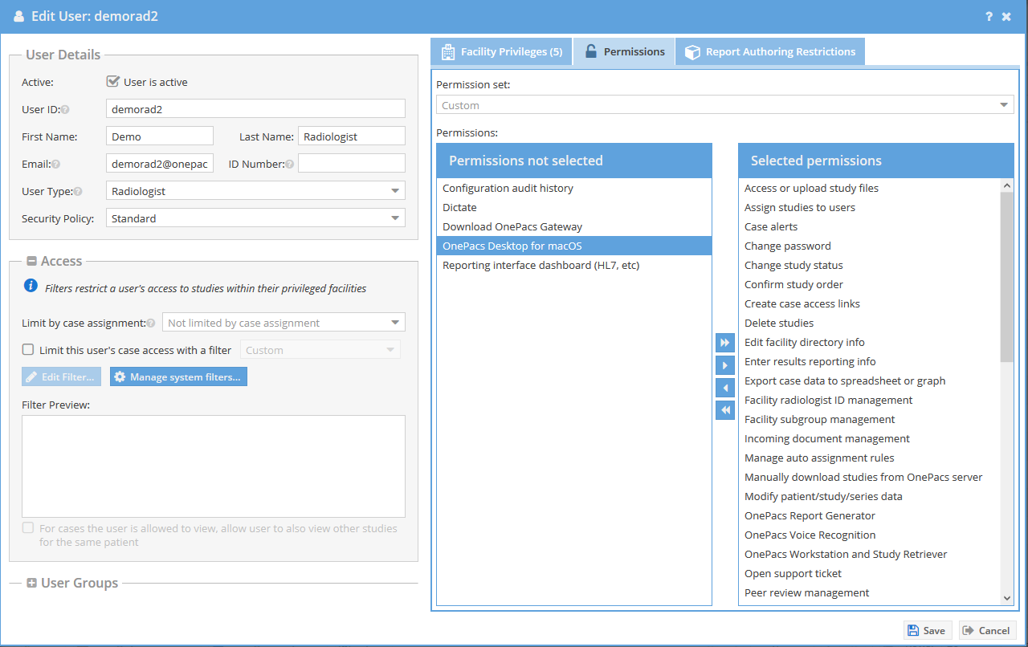Select 'Change password' permission
The width and height of the screenshot is (1028, 647).
(x=870, y=246)
